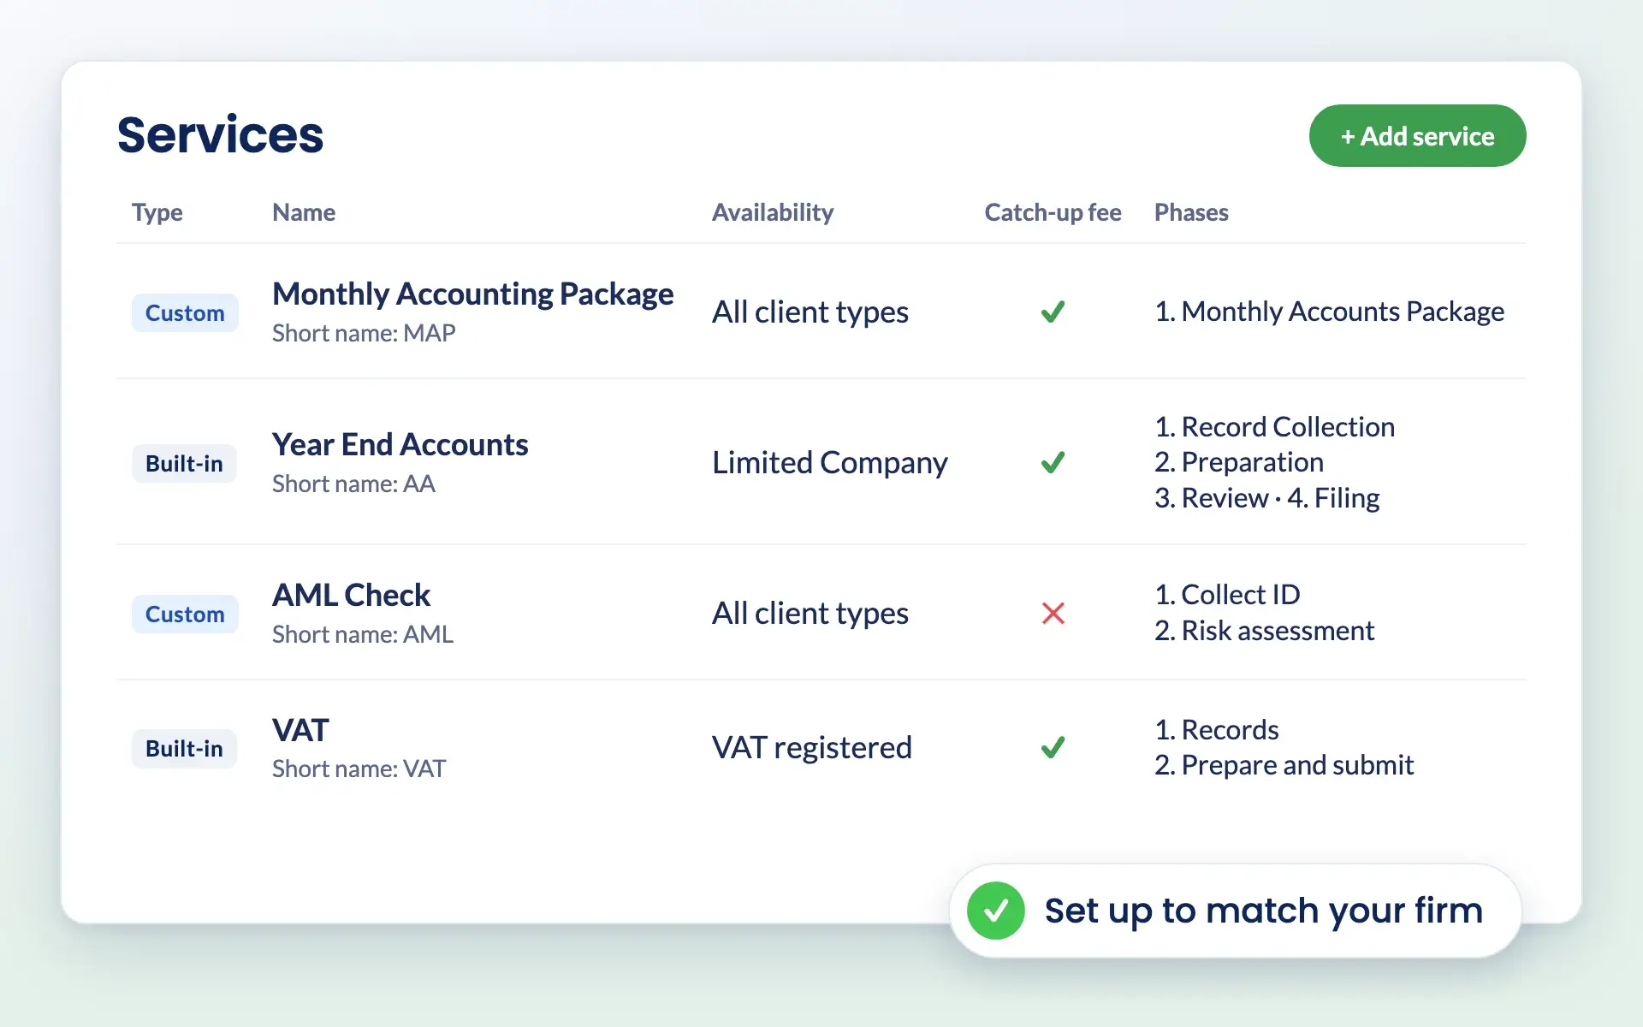Image resolution: width=1643 pixels, height=1027 pixels.
Task: Click the Phases column header
Action: coord(1191,212)
